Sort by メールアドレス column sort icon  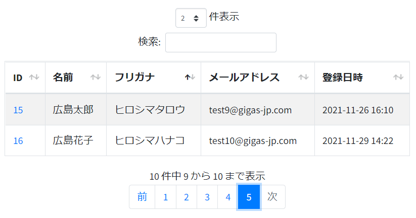pyautogui.click(x=303, y=77)
